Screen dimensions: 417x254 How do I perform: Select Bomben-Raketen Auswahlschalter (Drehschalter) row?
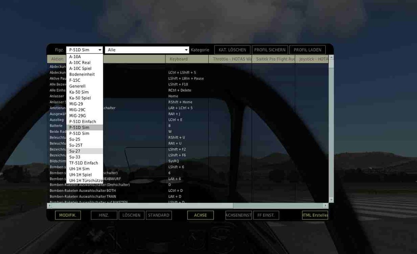[x=188, y=185]
